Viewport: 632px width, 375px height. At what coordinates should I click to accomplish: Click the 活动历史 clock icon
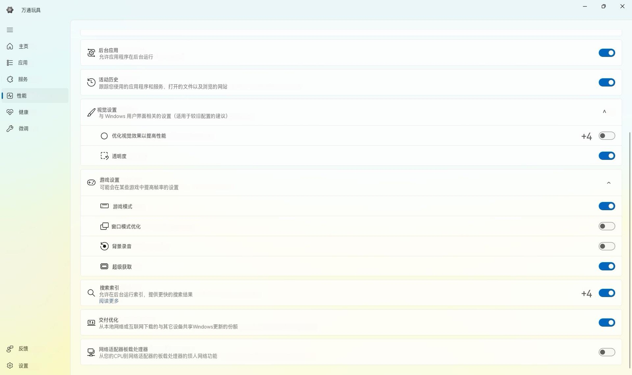[91, 82]
